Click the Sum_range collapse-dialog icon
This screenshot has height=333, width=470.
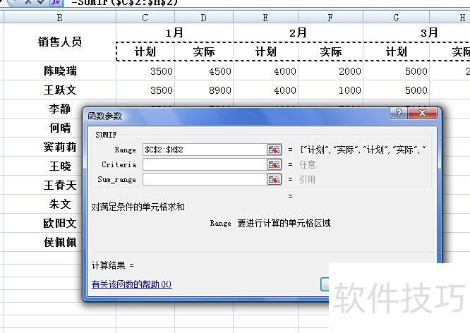click(x=274, y=179)
